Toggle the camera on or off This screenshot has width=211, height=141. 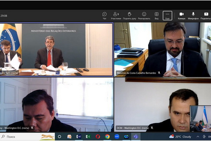coord(181,16)
